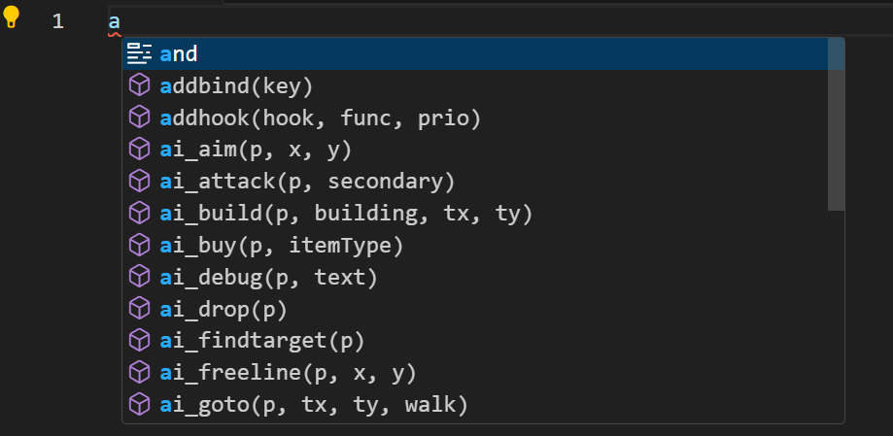Click the yellow lightbulb quick-fix icon
The height and width of the screenshot is (436, 893).
pyautogui.click(x=11, y=17)
